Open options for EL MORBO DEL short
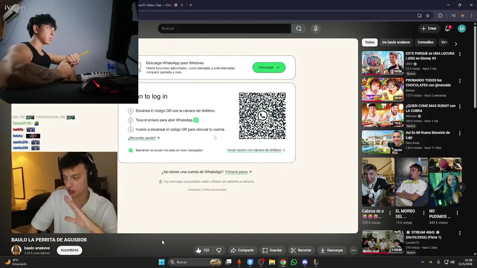The image size is (477, 268). pyautogui.click(x=423, y=213)
